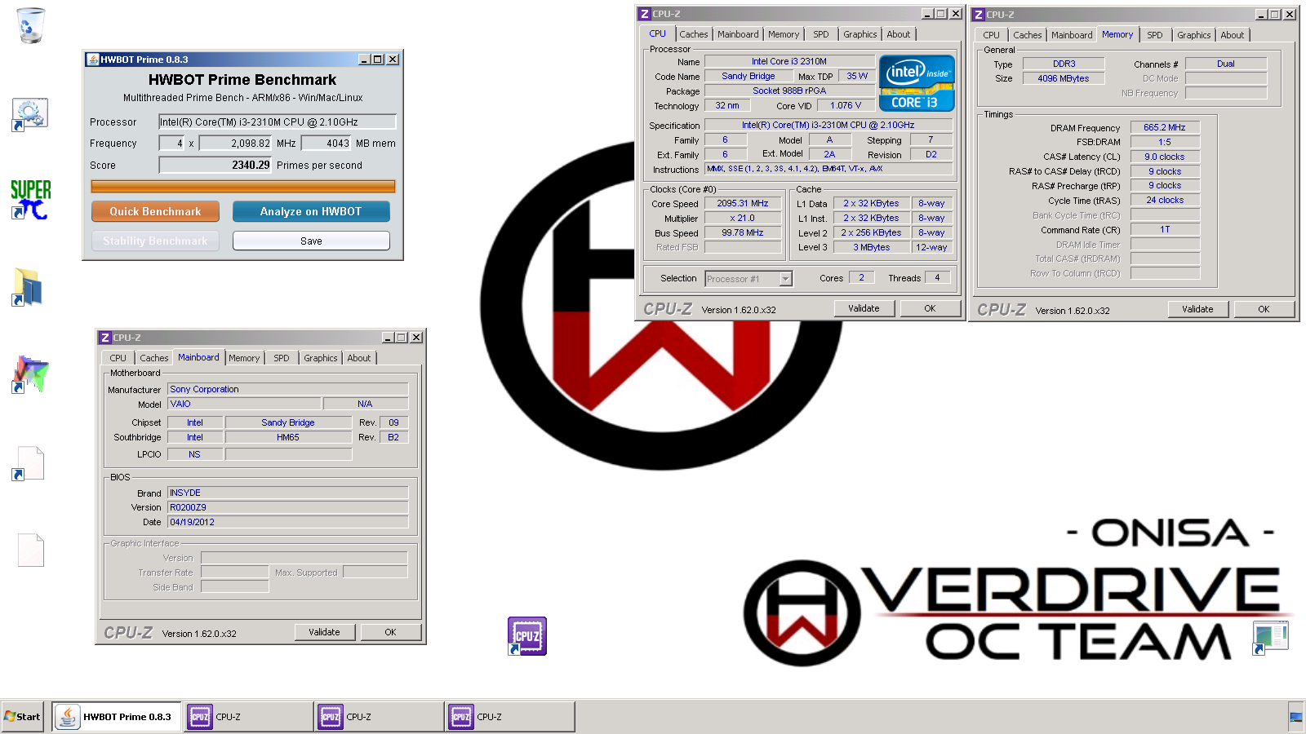Click the HWBOT Prime Processor name field

[278, 122]
